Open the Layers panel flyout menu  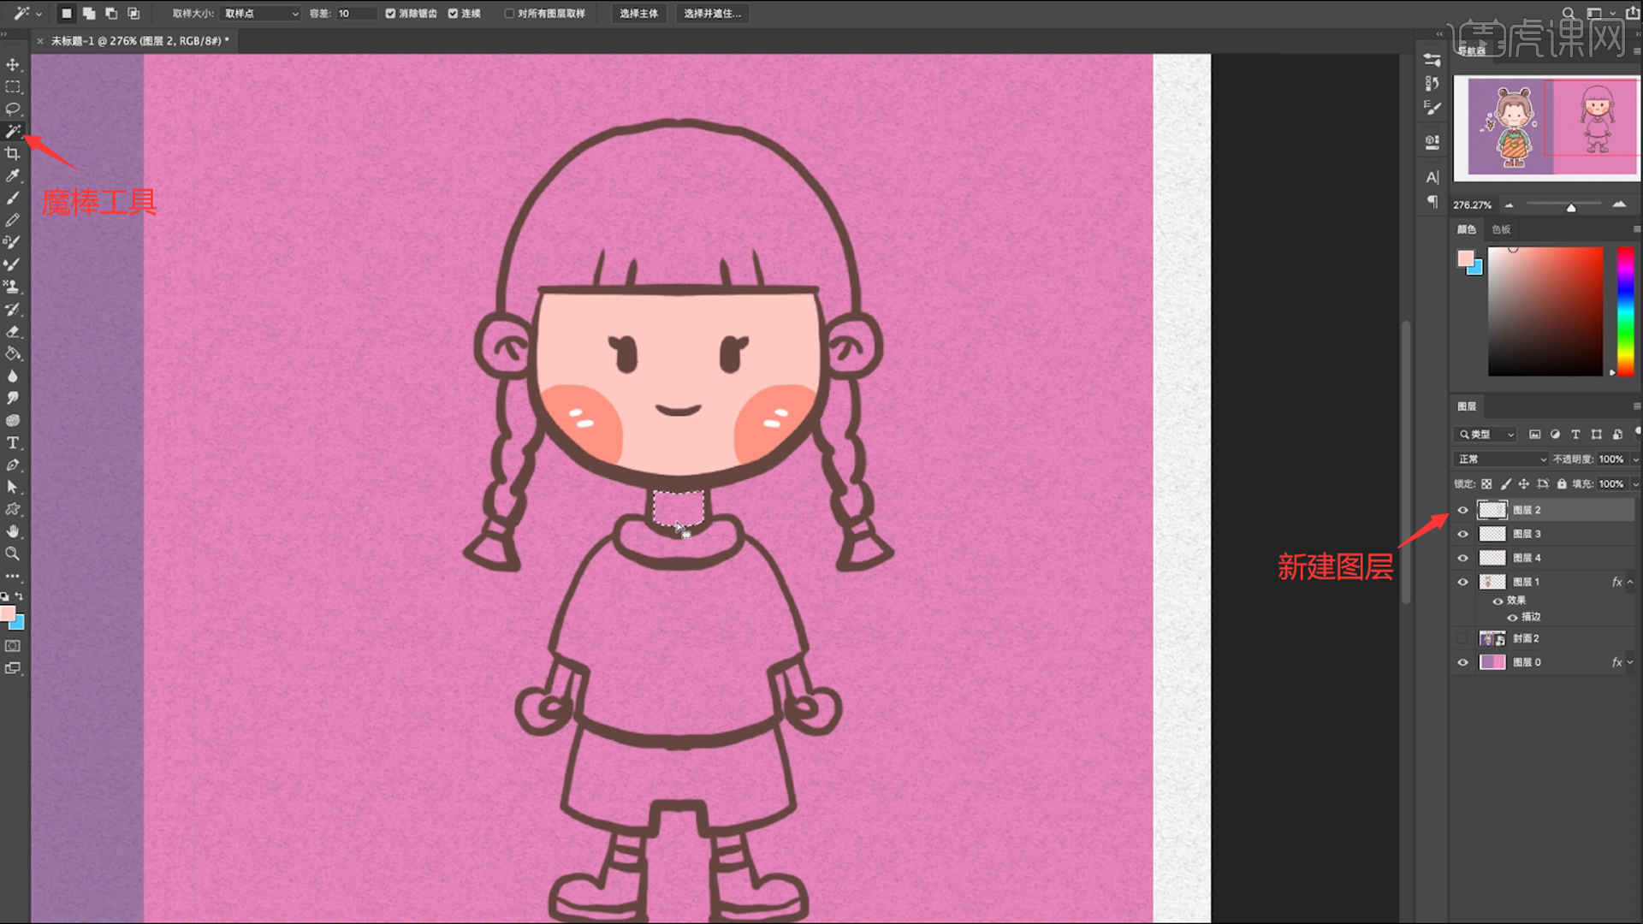click(1636, 406)
